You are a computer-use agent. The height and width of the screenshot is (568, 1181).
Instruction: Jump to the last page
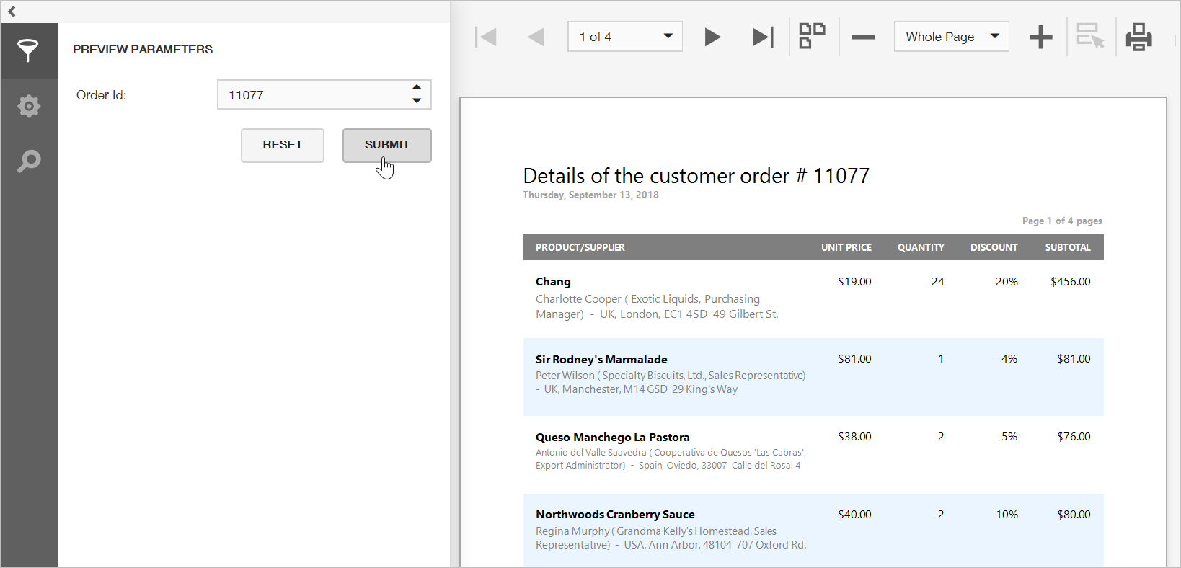tap(762, 37)
